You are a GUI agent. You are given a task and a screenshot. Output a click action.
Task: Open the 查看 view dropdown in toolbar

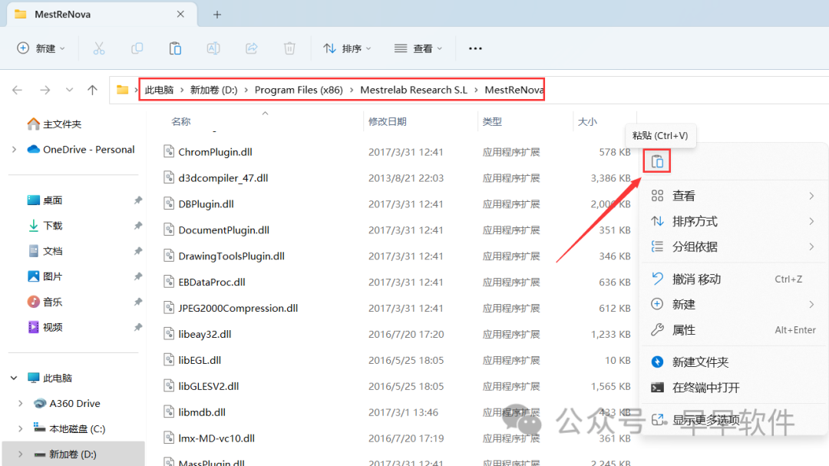pos(418,48)
